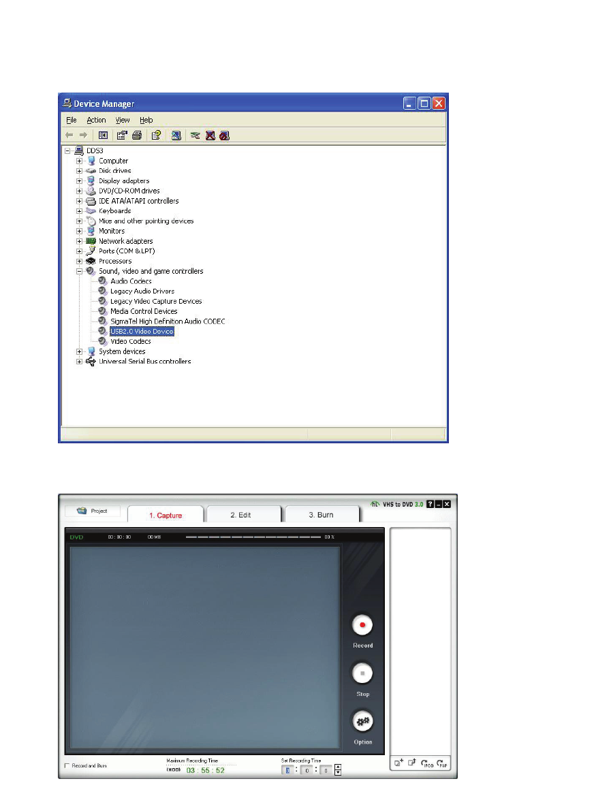Viewport: 609px width, 811px height.
Task: Select the Video Codecs entry
Action: (130, 341)
